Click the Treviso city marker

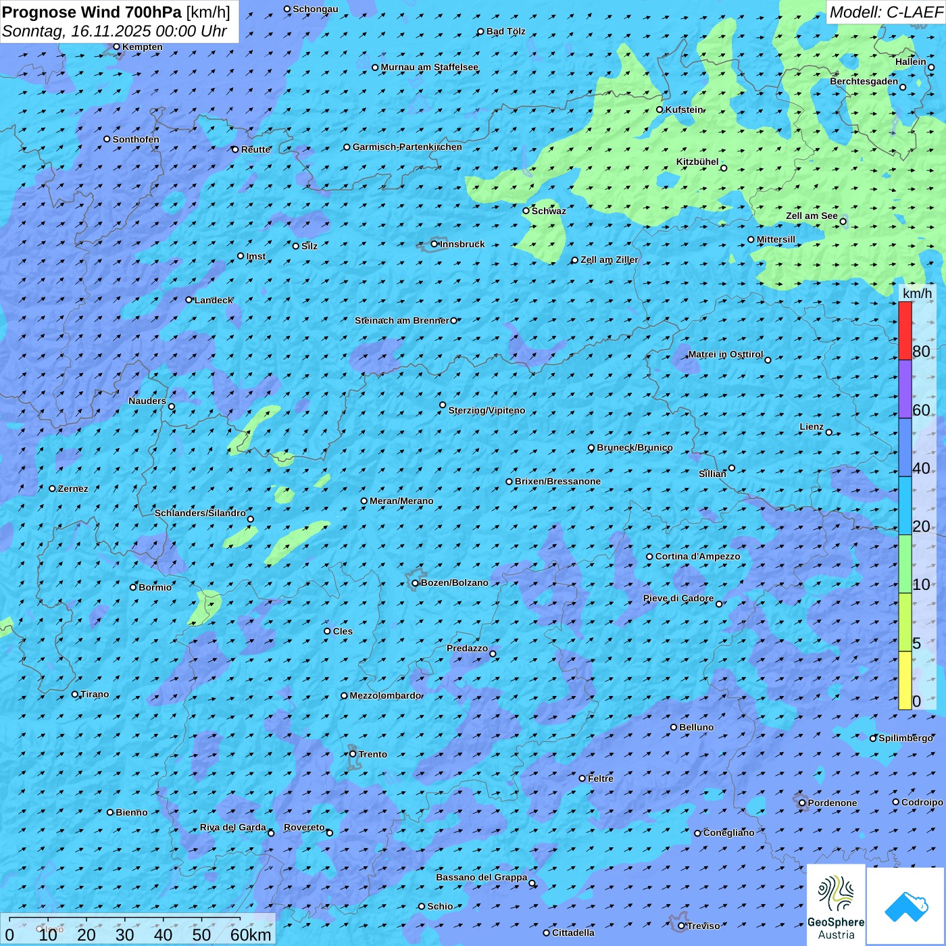681,926
